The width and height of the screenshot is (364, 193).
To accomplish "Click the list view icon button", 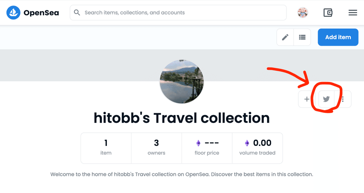I will coord(302,37).
